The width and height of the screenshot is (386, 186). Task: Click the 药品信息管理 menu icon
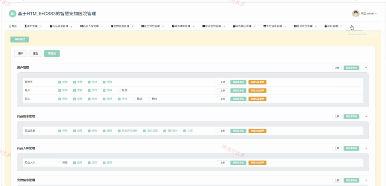pyautogui.click(x=51, y=26)
